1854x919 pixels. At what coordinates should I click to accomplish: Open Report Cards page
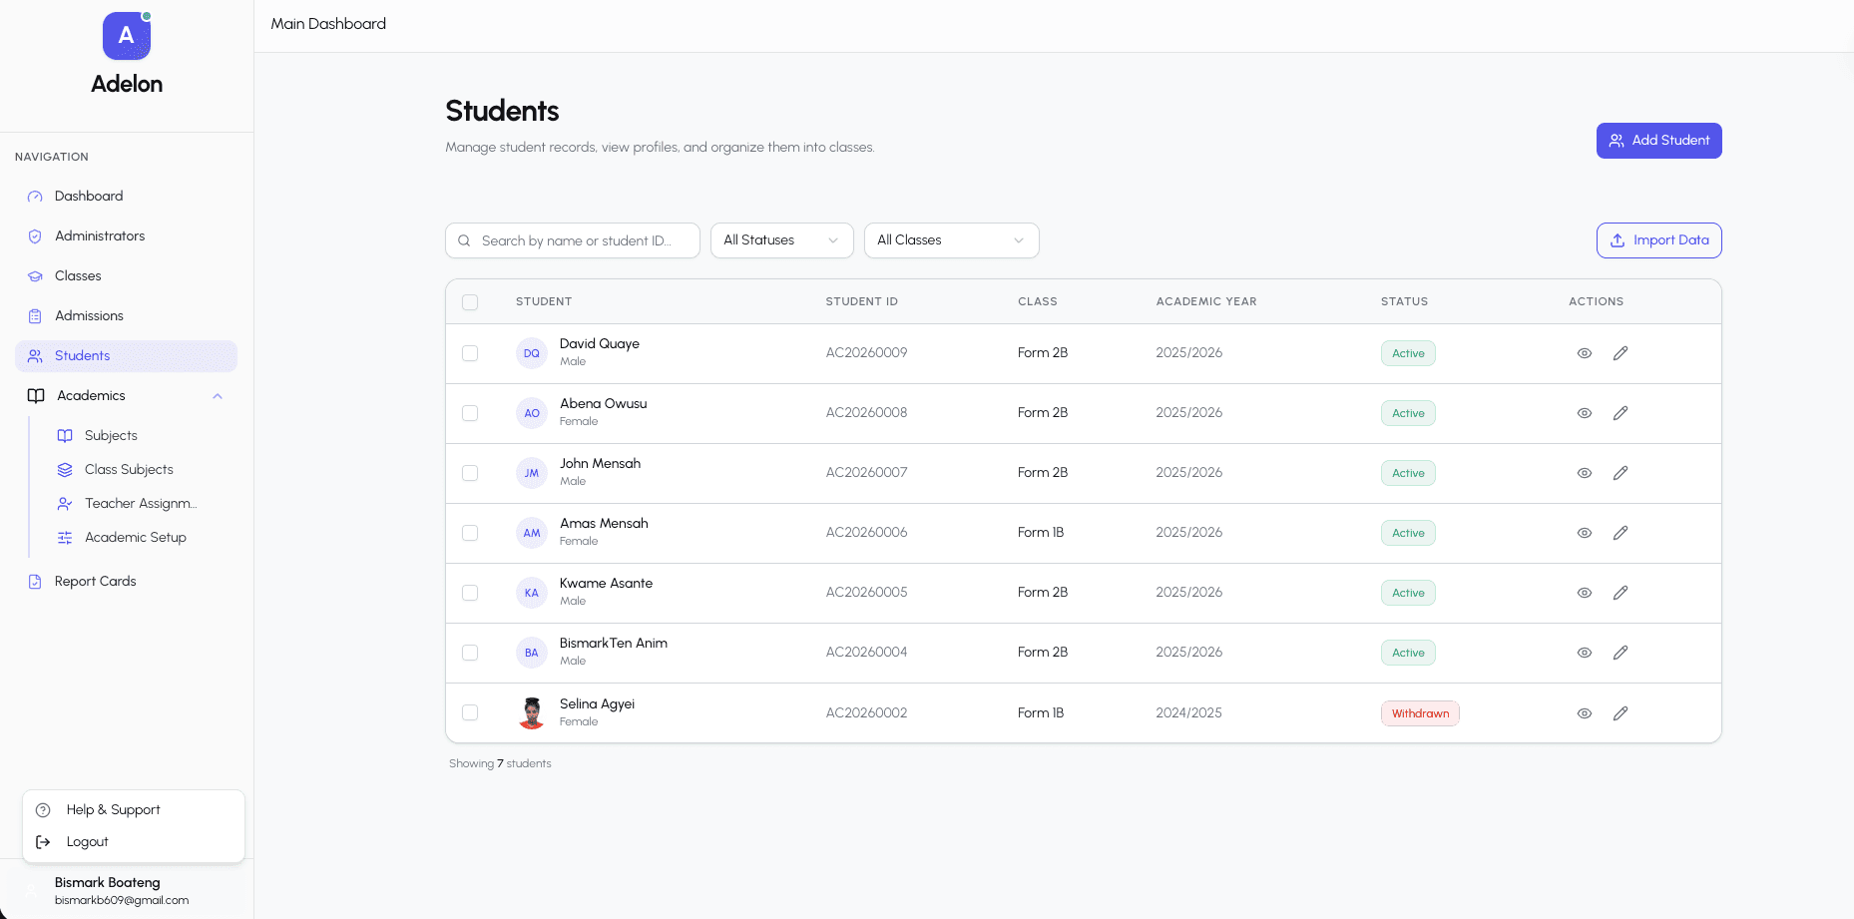click(x=126, y=582)
